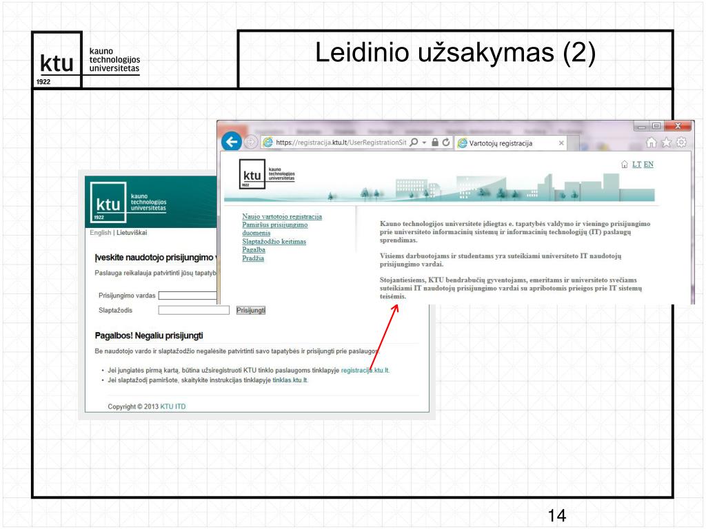Screen dimensions: 706x529
Task: Open Naujo vartotojo registracija link
Action: pyautogui.click(x=282, y=216)
